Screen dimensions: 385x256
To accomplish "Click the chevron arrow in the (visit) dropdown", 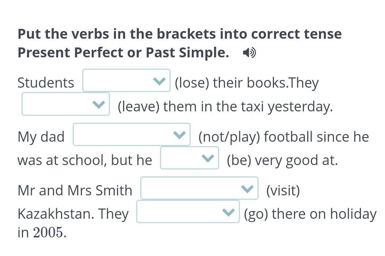I will click(247, 188).
